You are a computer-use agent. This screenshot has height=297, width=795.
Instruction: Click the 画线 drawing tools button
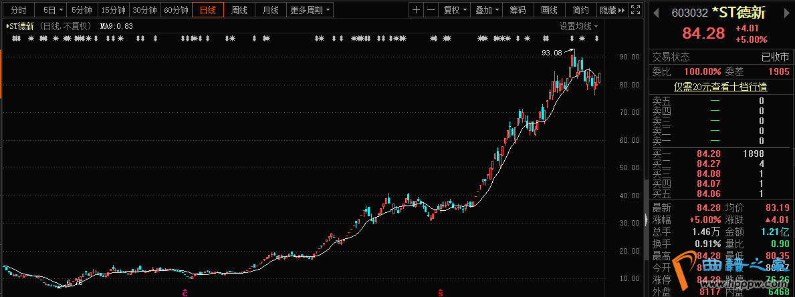tap(549, 10)
